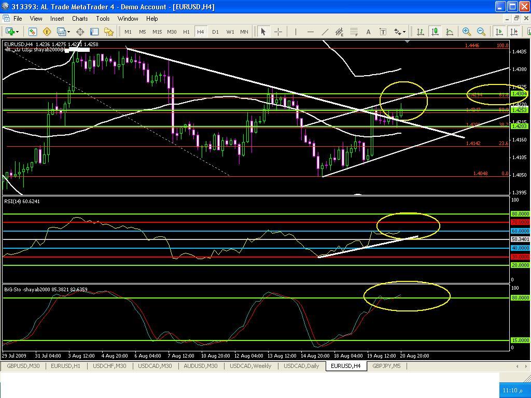Expand the Profiles dropdown arrow
This screenshot has width=531, height=398.
tap(69, 32)
